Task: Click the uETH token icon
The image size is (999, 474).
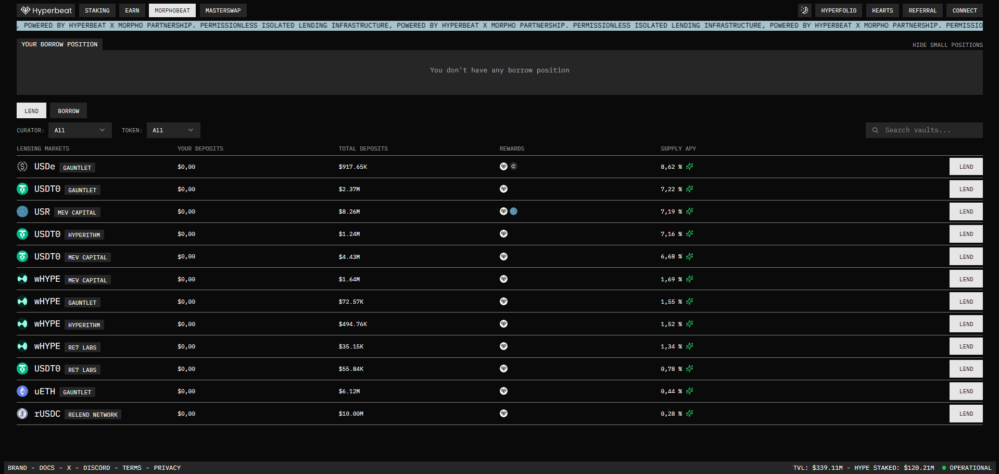Action: point(22,391)
